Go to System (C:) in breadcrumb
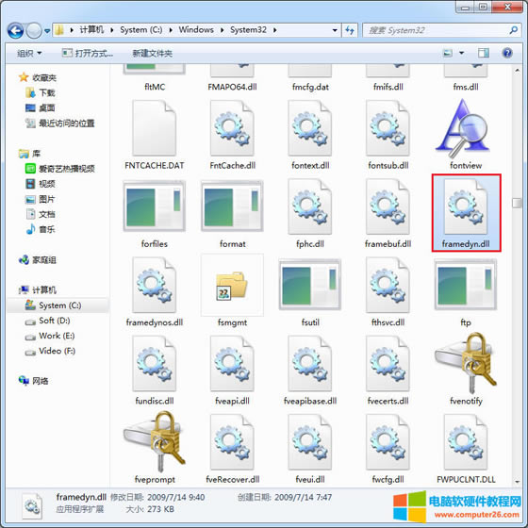The height and width of the screenshot is (528, 528). [141, 30]
